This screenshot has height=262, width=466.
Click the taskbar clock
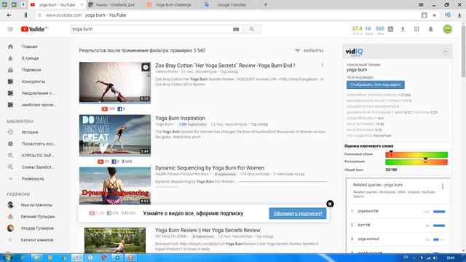point(451,258)
